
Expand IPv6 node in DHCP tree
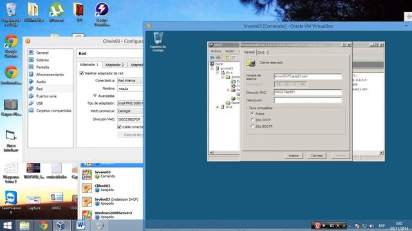coord(218,107)
